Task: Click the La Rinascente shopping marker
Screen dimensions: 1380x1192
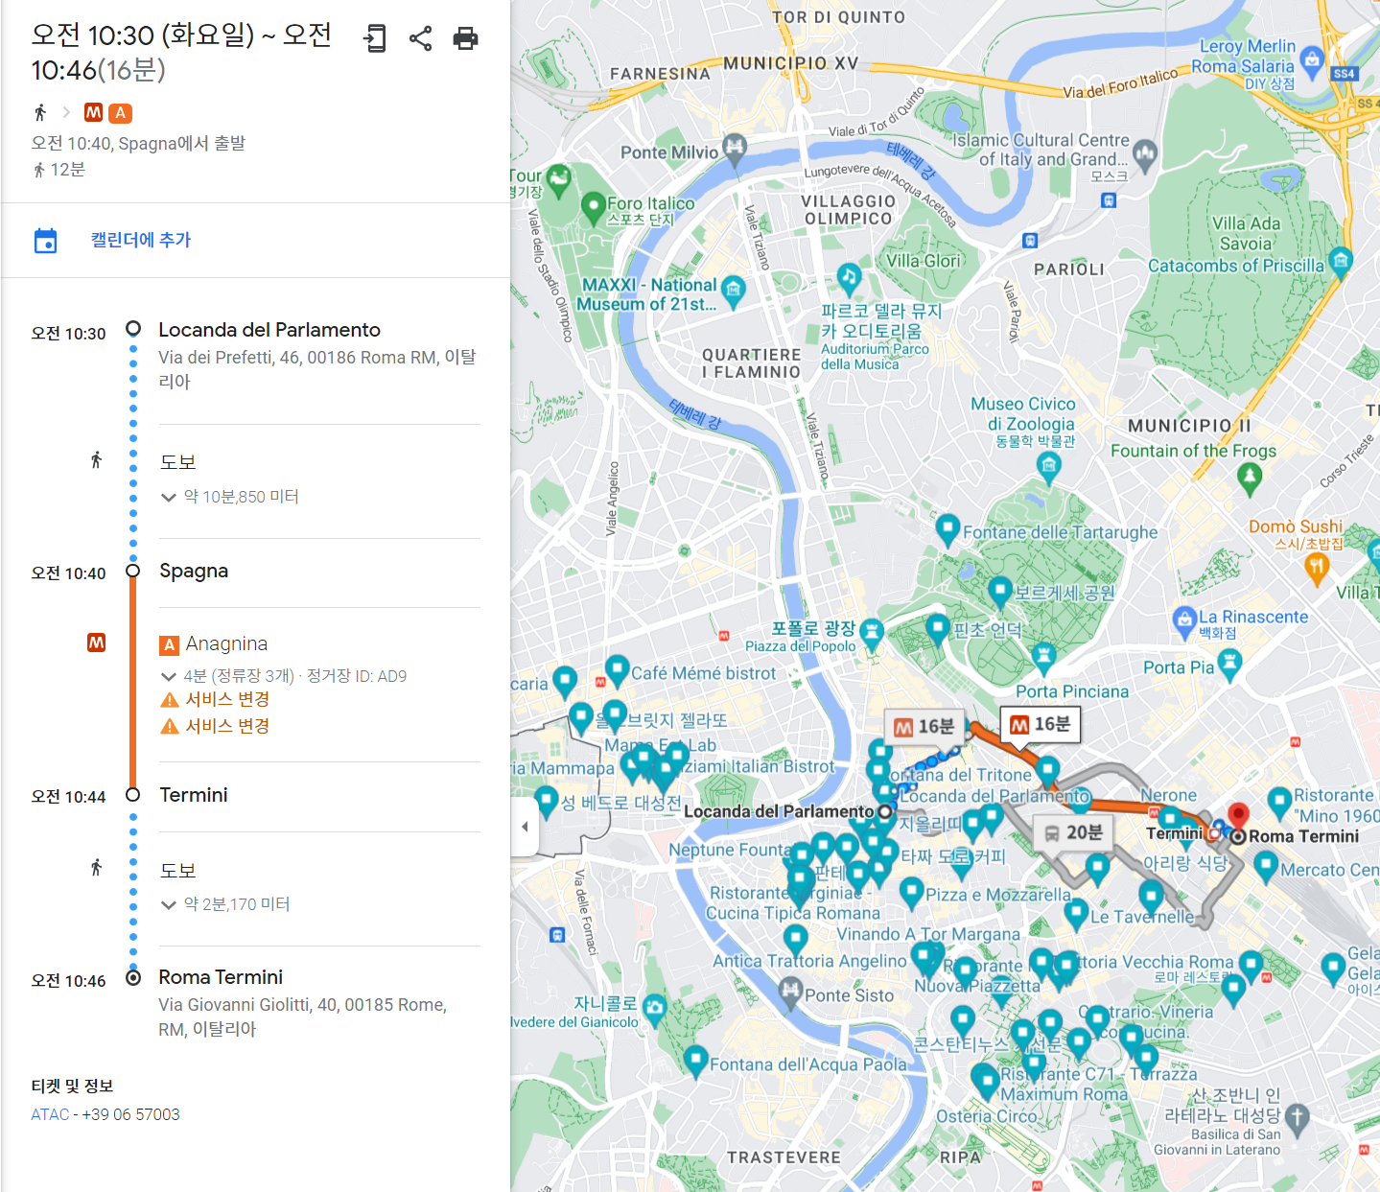Action: pyautogui.click(x=1184, y=621)
